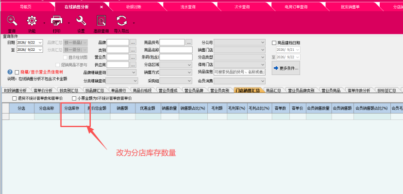Open the 供应商 browse ellipsis button

(133, 64)
